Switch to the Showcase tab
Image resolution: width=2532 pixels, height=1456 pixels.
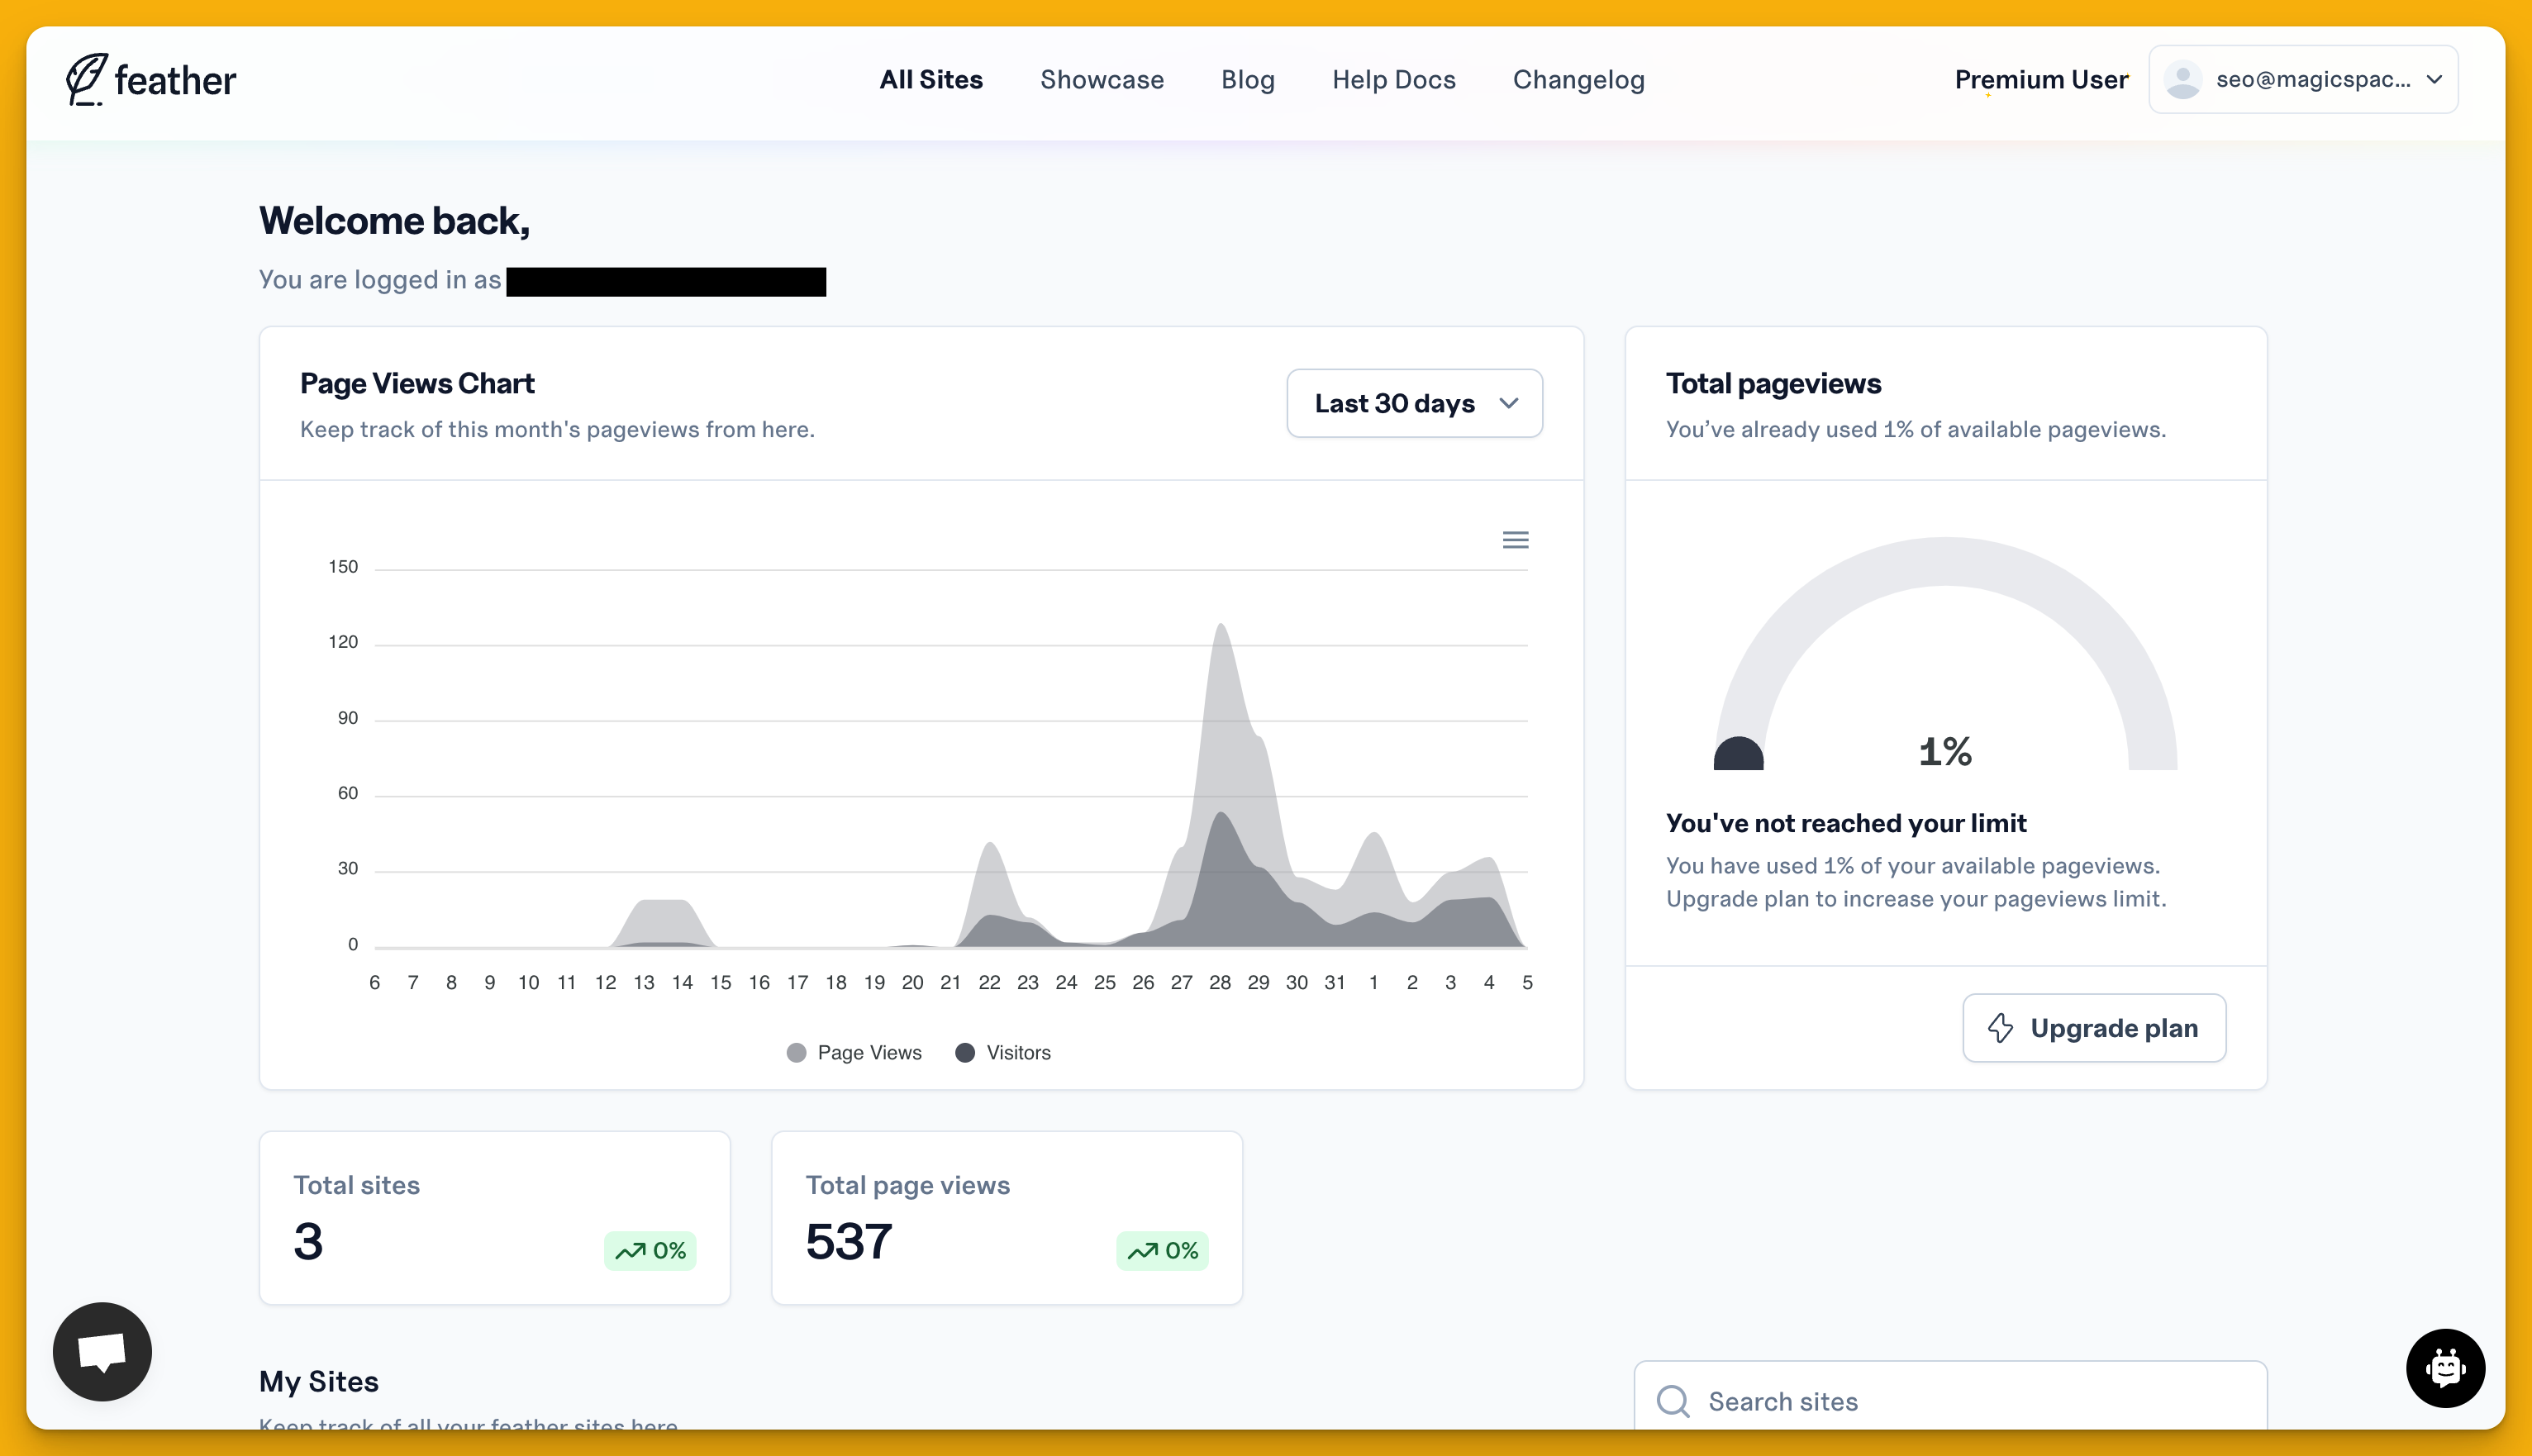[x=1102, y=79]
